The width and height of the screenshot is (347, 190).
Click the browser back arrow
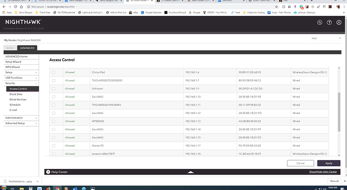coord(4,7)
